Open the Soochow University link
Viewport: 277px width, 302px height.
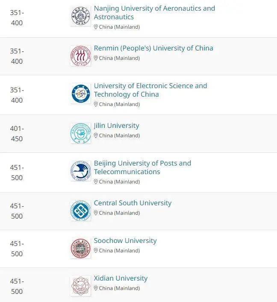click(125, 241)
